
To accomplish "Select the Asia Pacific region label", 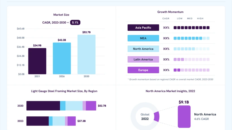I will click(x=143, y=28).
